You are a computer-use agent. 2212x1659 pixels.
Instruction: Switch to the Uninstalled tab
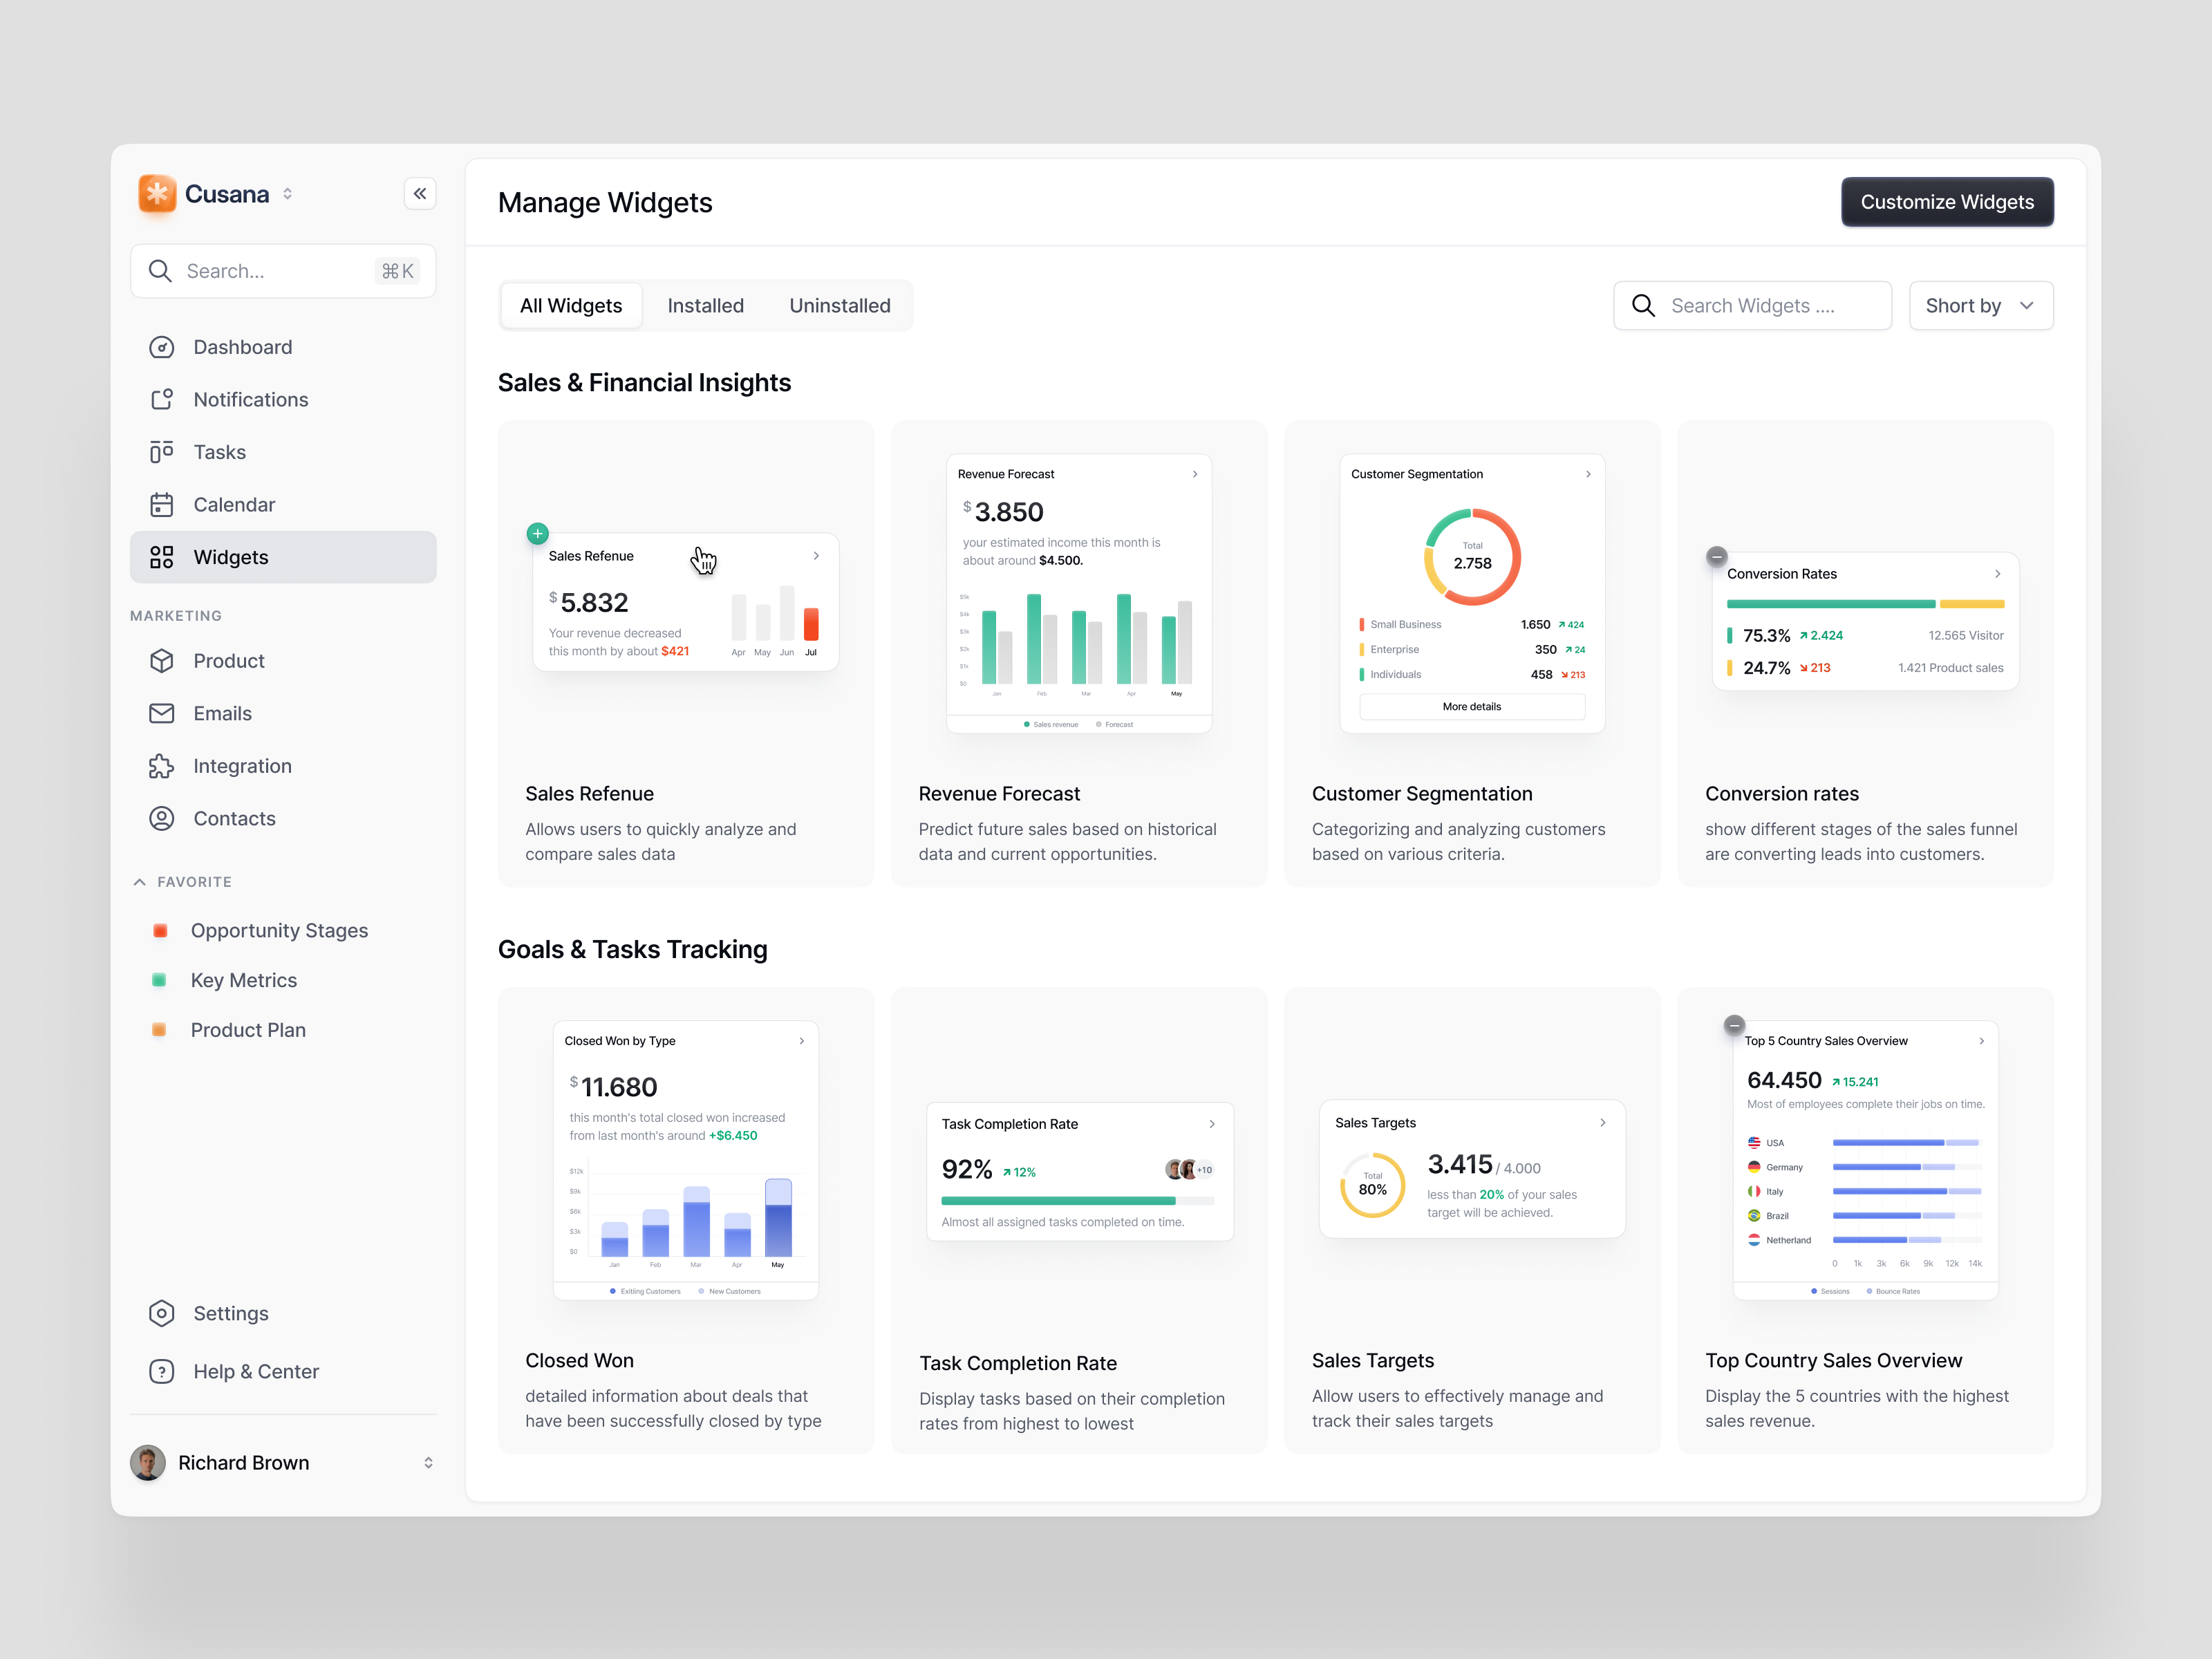(x=840, y=305)
